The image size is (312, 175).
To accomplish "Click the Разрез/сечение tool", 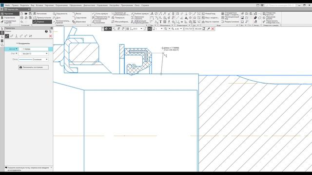I will click(230, 21).
